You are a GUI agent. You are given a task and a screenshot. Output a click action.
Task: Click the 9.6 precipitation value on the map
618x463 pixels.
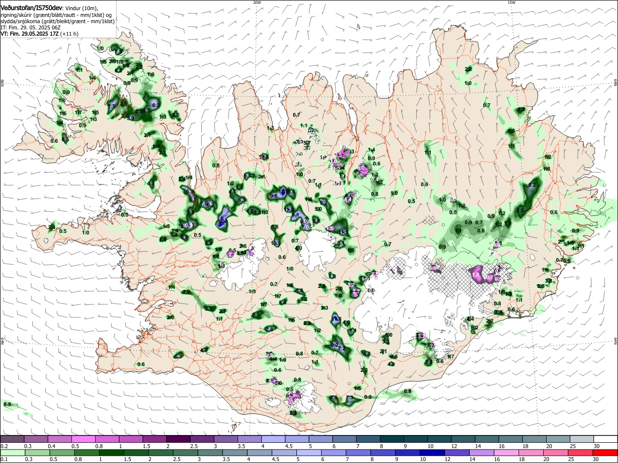tap(274, 196)
